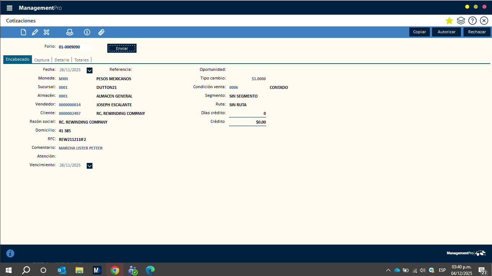Viewport: 492px width, 276px height.
Task: Expand the Vencimiento date dropdown
Action: point(90,165)
